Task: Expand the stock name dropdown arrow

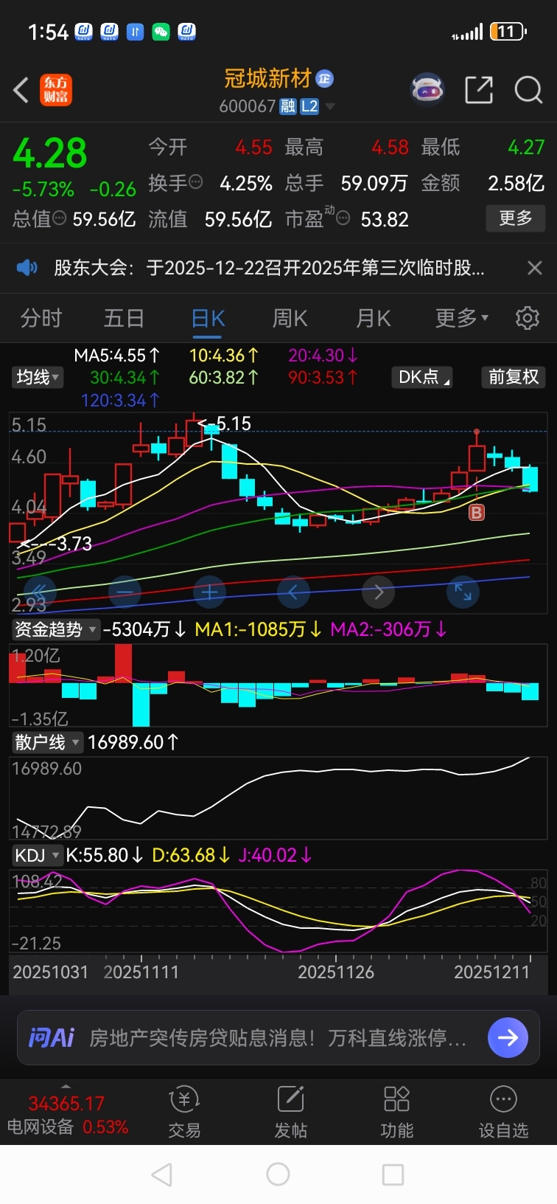Action: point(329,107)
